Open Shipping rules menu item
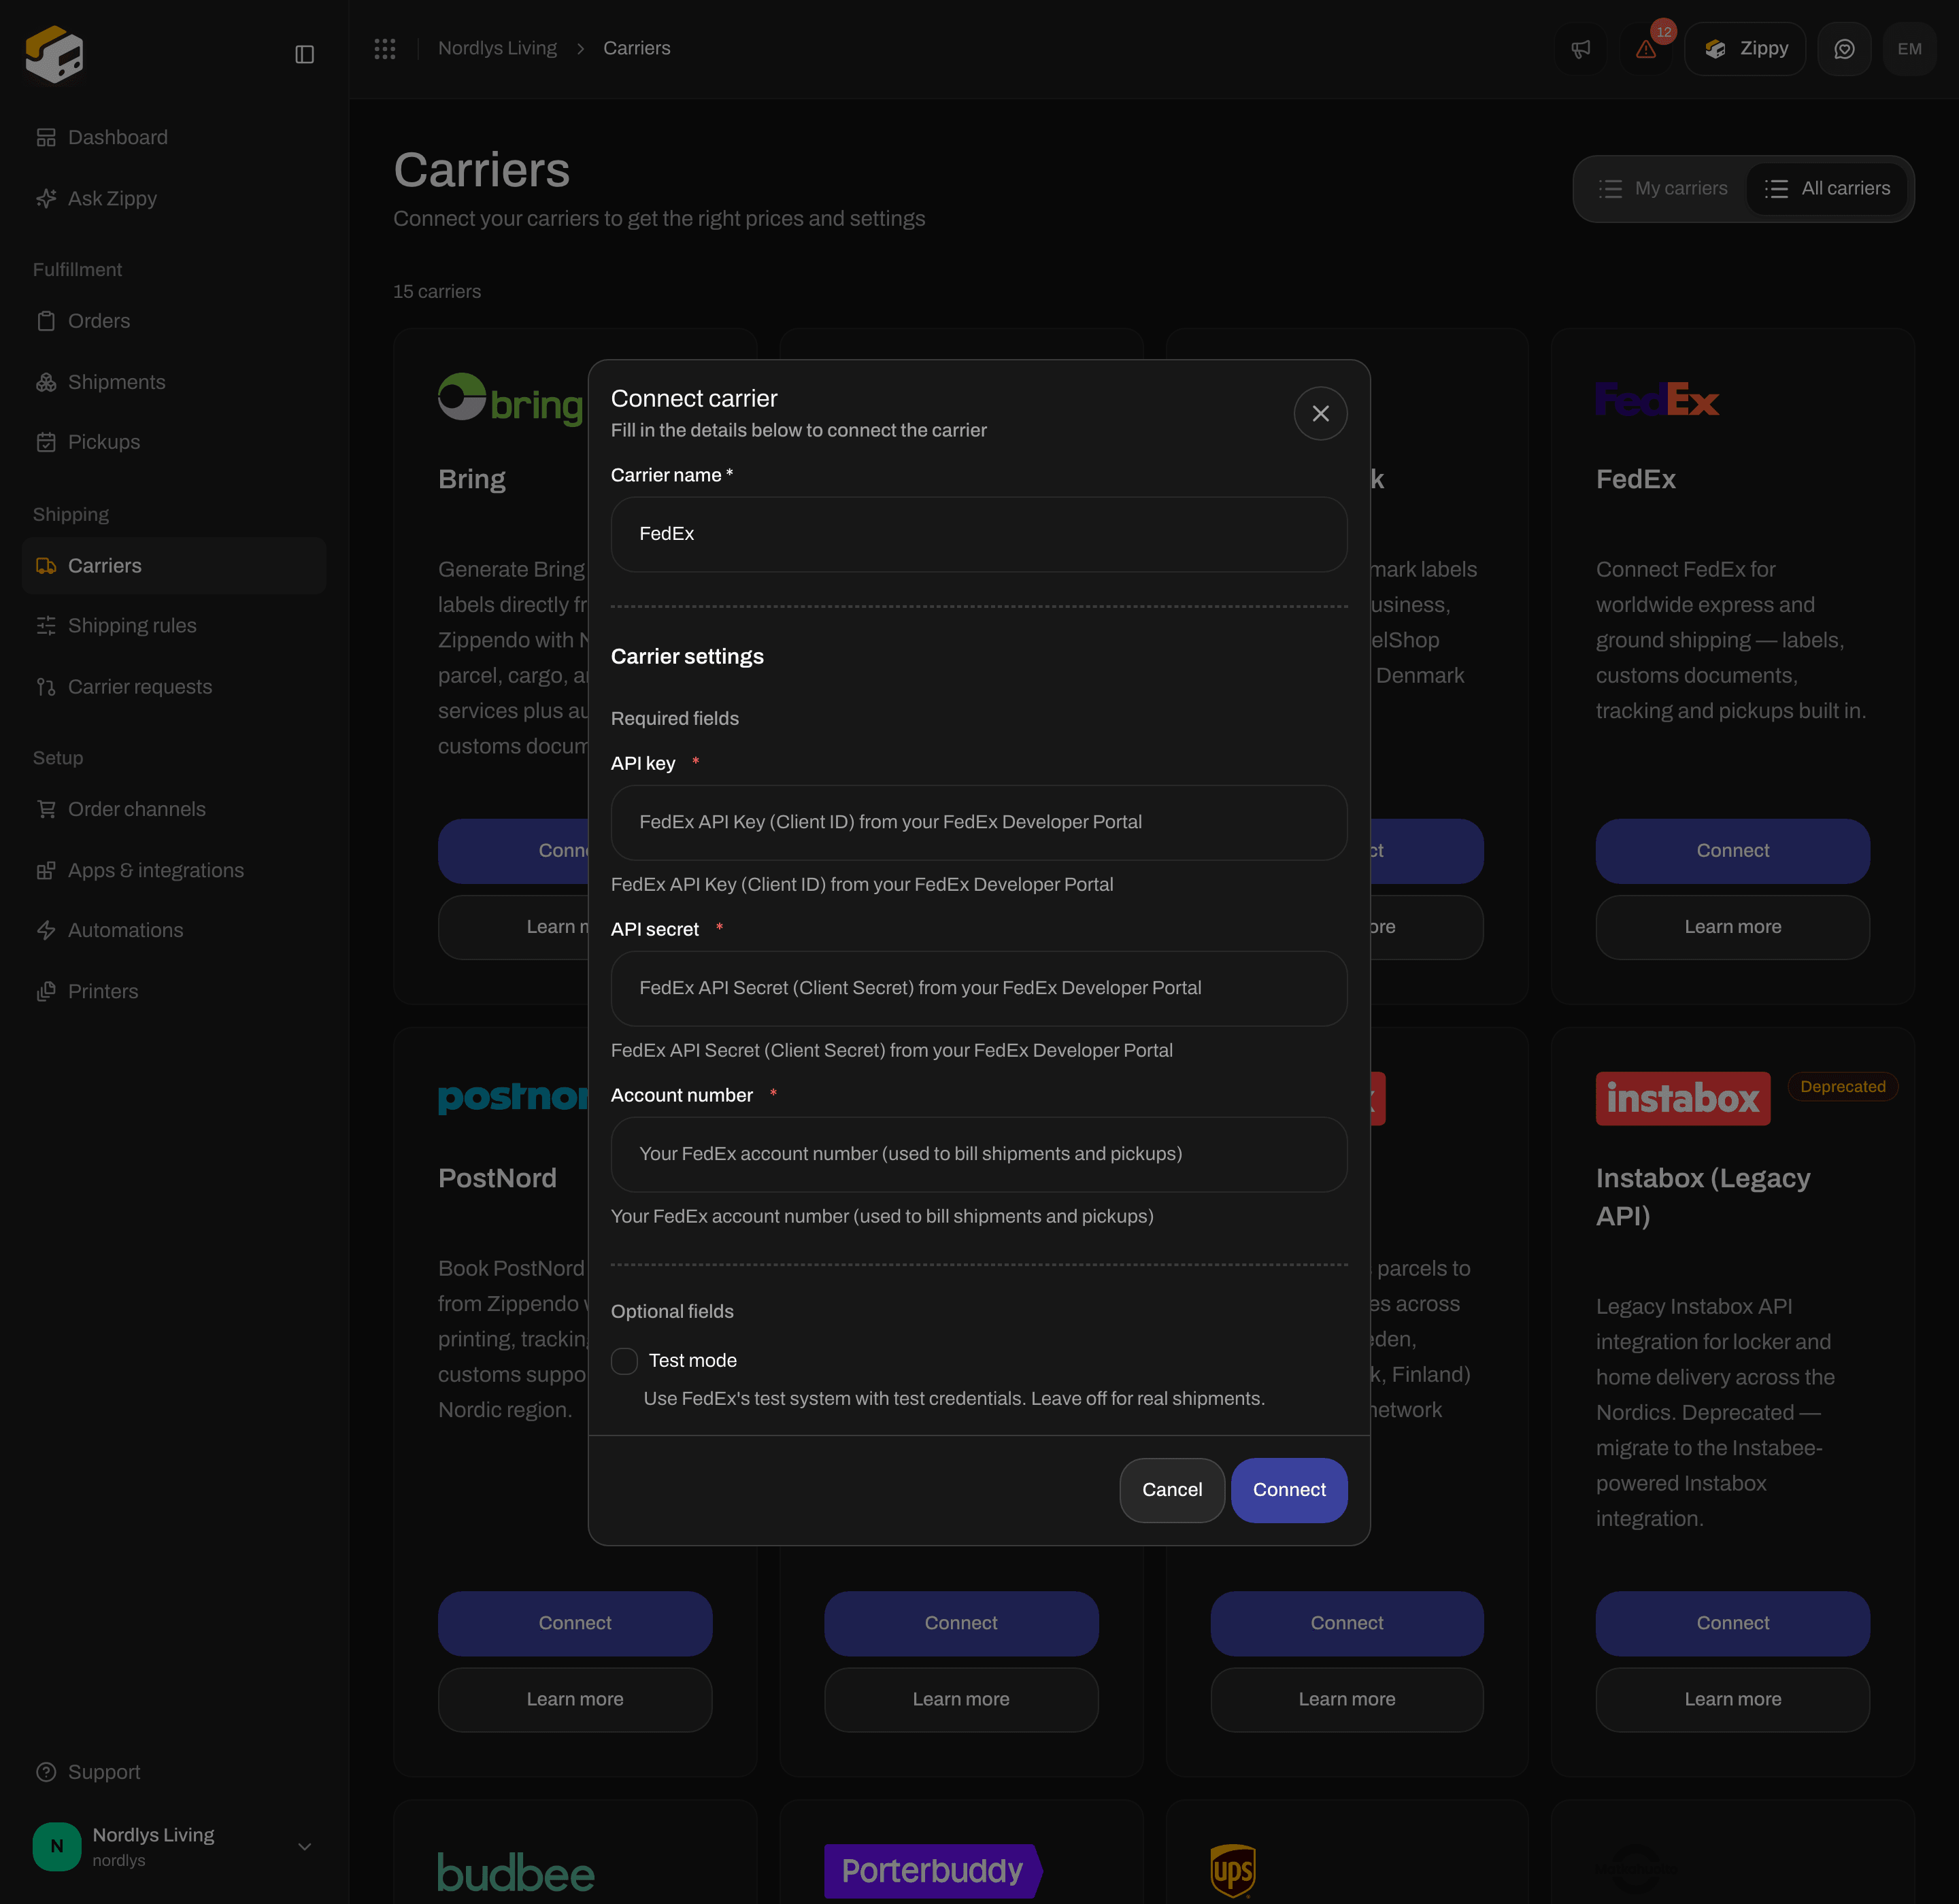 [174, 626]
